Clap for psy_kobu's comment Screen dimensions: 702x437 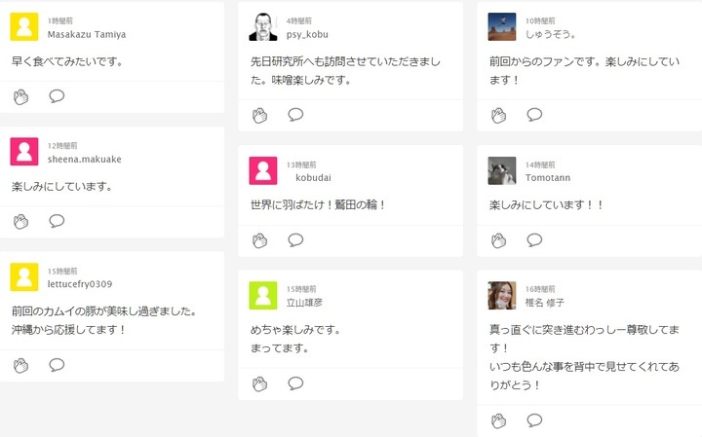(260, 115)
